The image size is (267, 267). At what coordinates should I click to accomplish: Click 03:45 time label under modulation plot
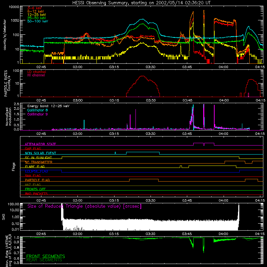pyautogui.click(x=187, y=134)
